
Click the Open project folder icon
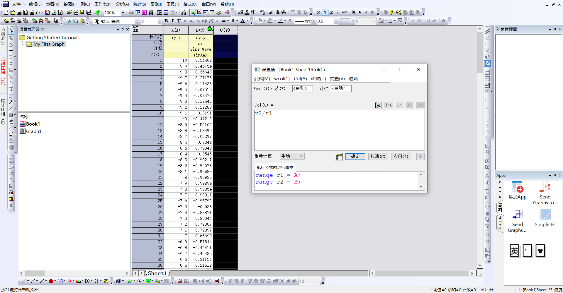69,12
